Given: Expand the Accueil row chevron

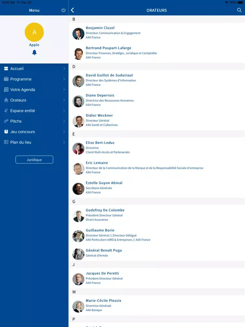Looking at the screenshot, I should pyautogui.click(x=64, y=69).
